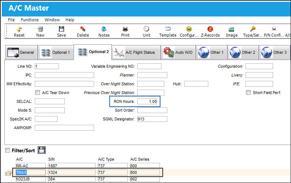Screen dimensions: 291x183
Task: Focus the Planner input field
Action: click(x=152, y=75)
